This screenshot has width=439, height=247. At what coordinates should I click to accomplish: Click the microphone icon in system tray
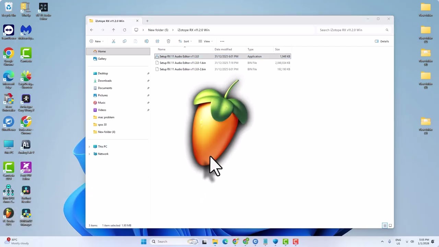(x=389, y=242)
